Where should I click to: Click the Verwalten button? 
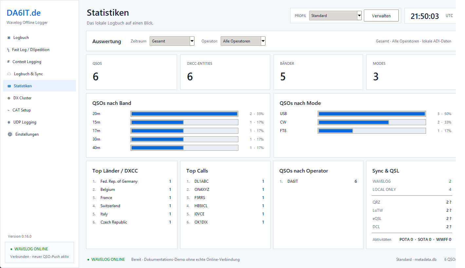click(x=381, y=16)
